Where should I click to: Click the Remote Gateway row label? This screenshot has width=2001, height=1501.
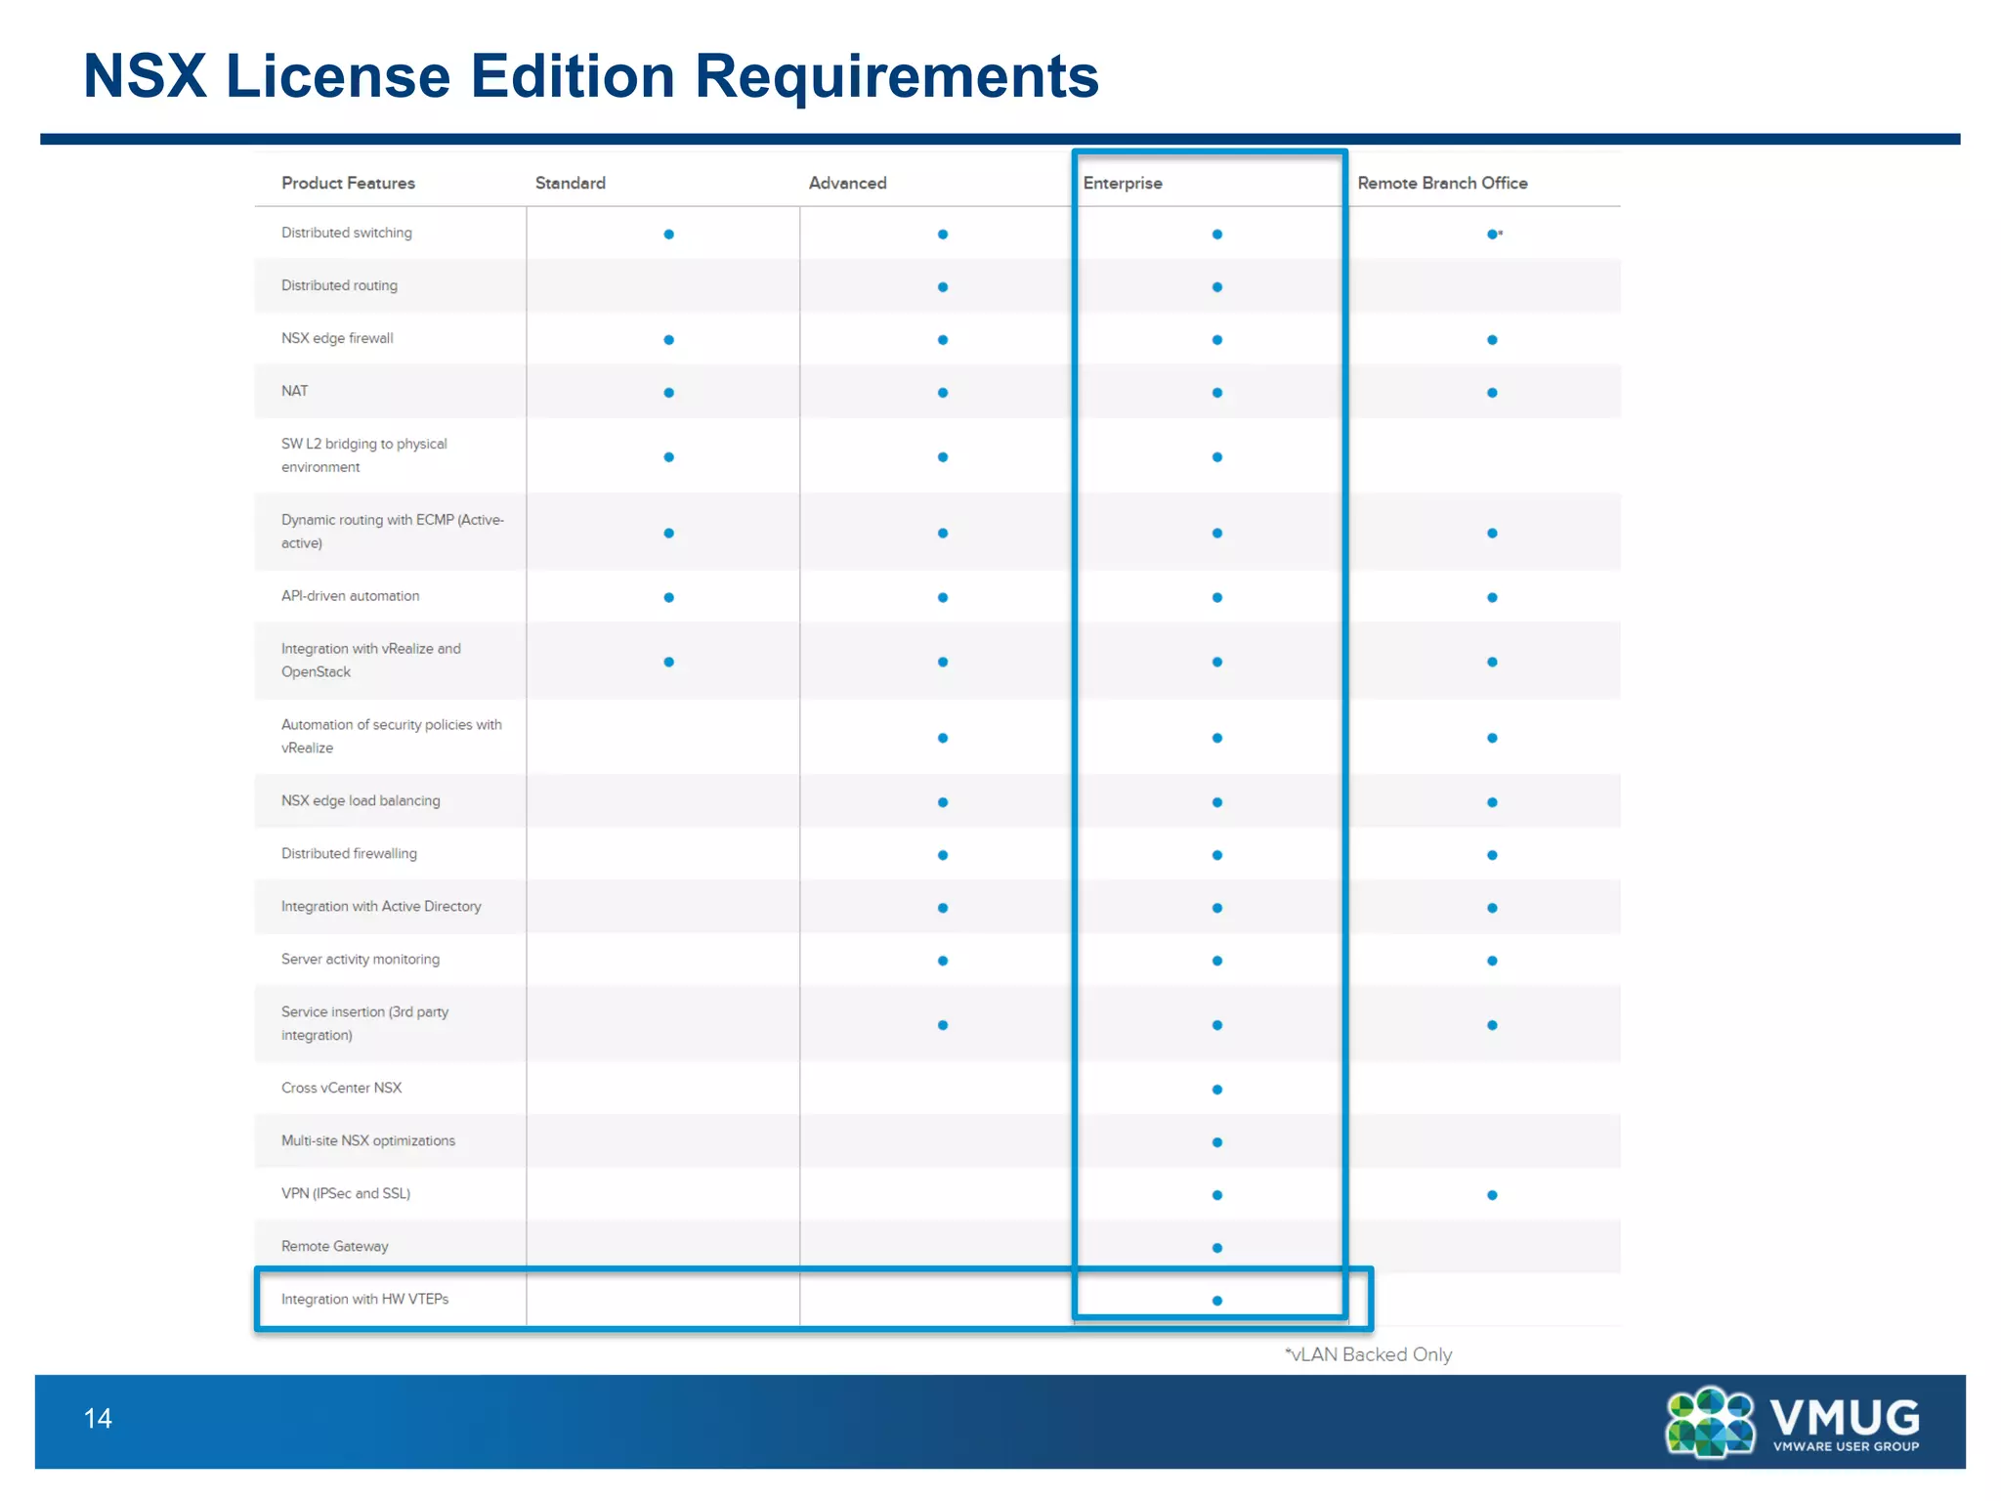tap(334, 1247)
